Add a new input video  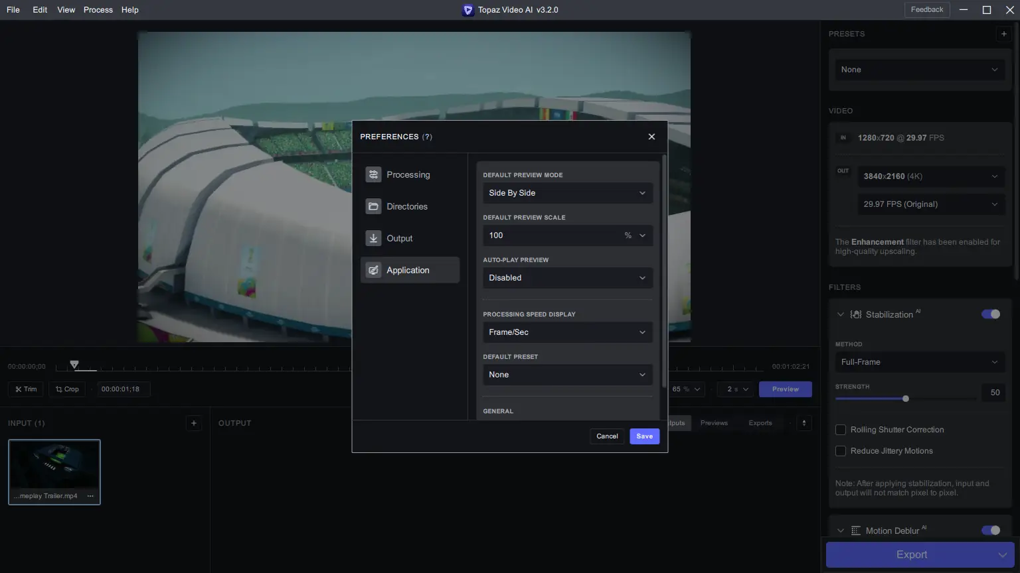[193, 422]
